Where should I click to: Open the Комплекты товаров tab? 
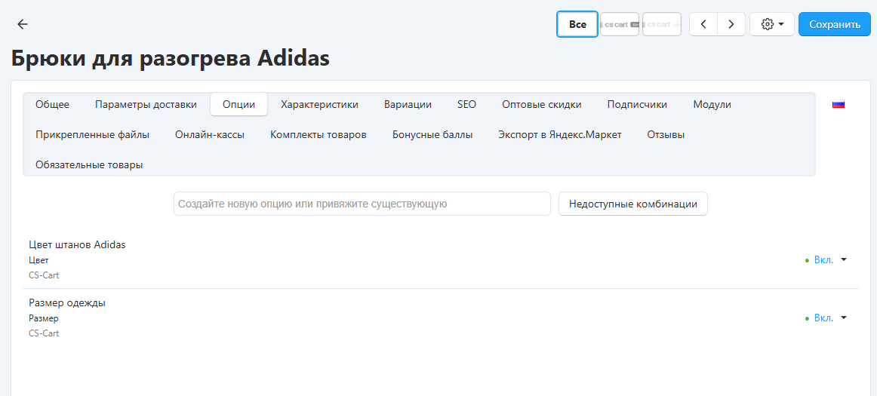point(318,134)
